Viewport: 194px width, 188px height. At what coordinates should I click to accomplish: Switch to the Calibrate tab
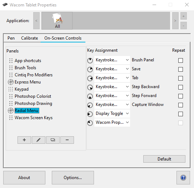click(29, 38)
